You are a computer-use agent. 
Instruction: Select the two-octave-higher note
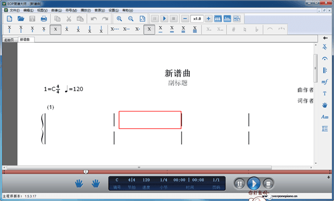(x=78, y=29)
